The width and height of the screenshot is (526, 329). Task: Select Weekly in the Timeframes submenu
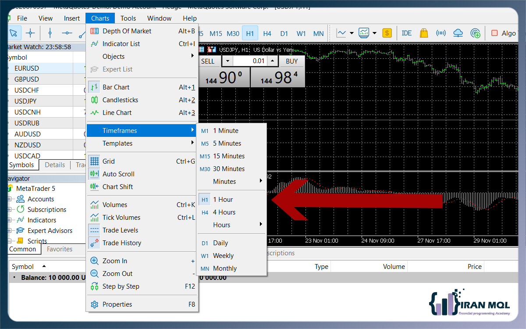(x=232, y=256)
